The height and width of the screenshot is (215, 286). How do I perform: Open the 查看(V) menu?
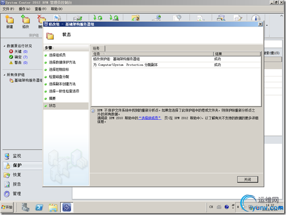(40, 9)
